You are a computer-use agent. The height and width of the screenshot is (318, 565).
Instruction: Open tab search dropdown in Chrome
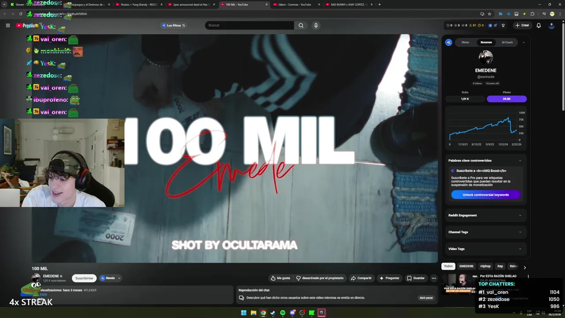coord(5,4)
